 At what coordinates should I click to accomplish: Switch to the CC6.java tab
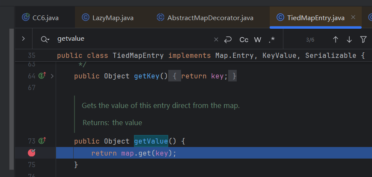(x=45, y=18)
